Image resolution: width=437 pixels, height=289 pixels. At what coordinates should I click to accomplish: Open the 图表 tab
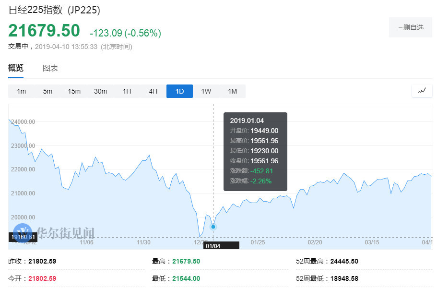[x=50, y=68]
